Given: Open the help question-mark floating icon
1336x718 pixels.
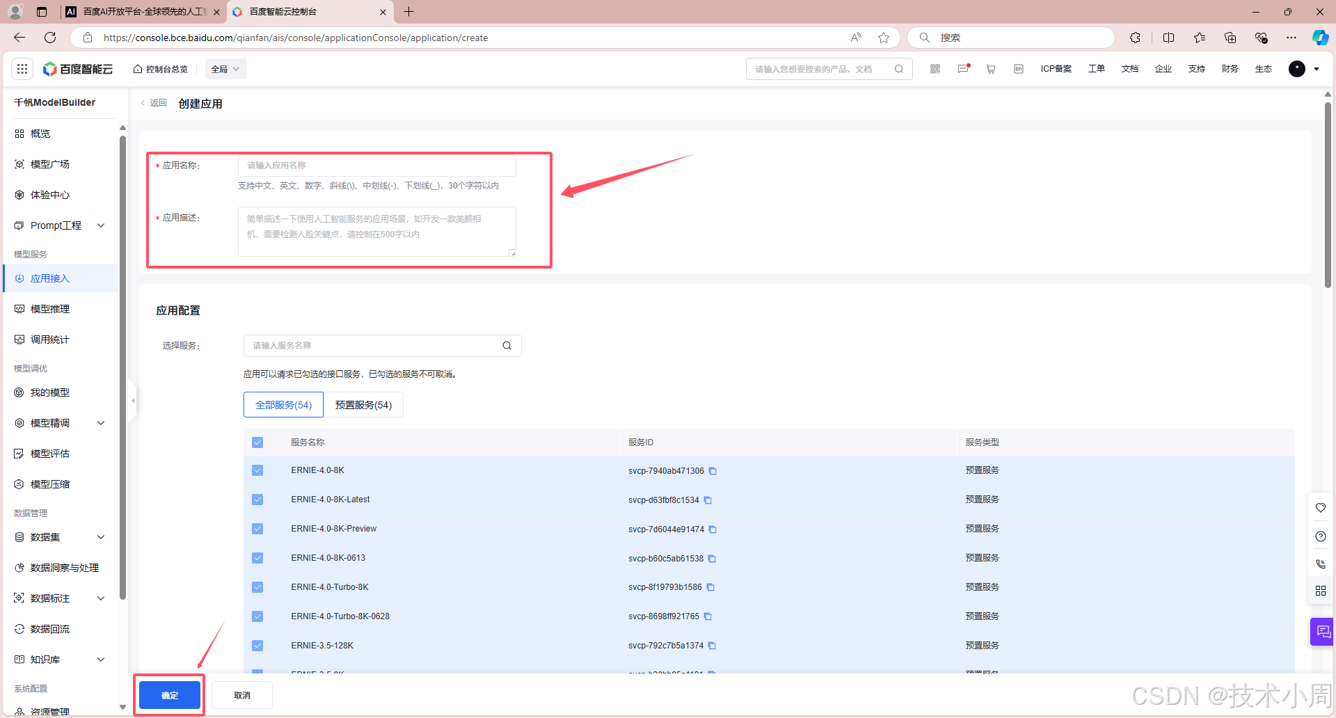Looking at the screenshot, I should point(1321,536).
